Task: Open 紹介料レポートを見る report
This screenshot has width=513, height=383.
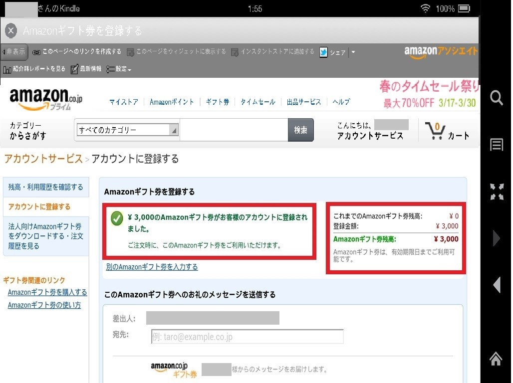Action: (34, 69)
